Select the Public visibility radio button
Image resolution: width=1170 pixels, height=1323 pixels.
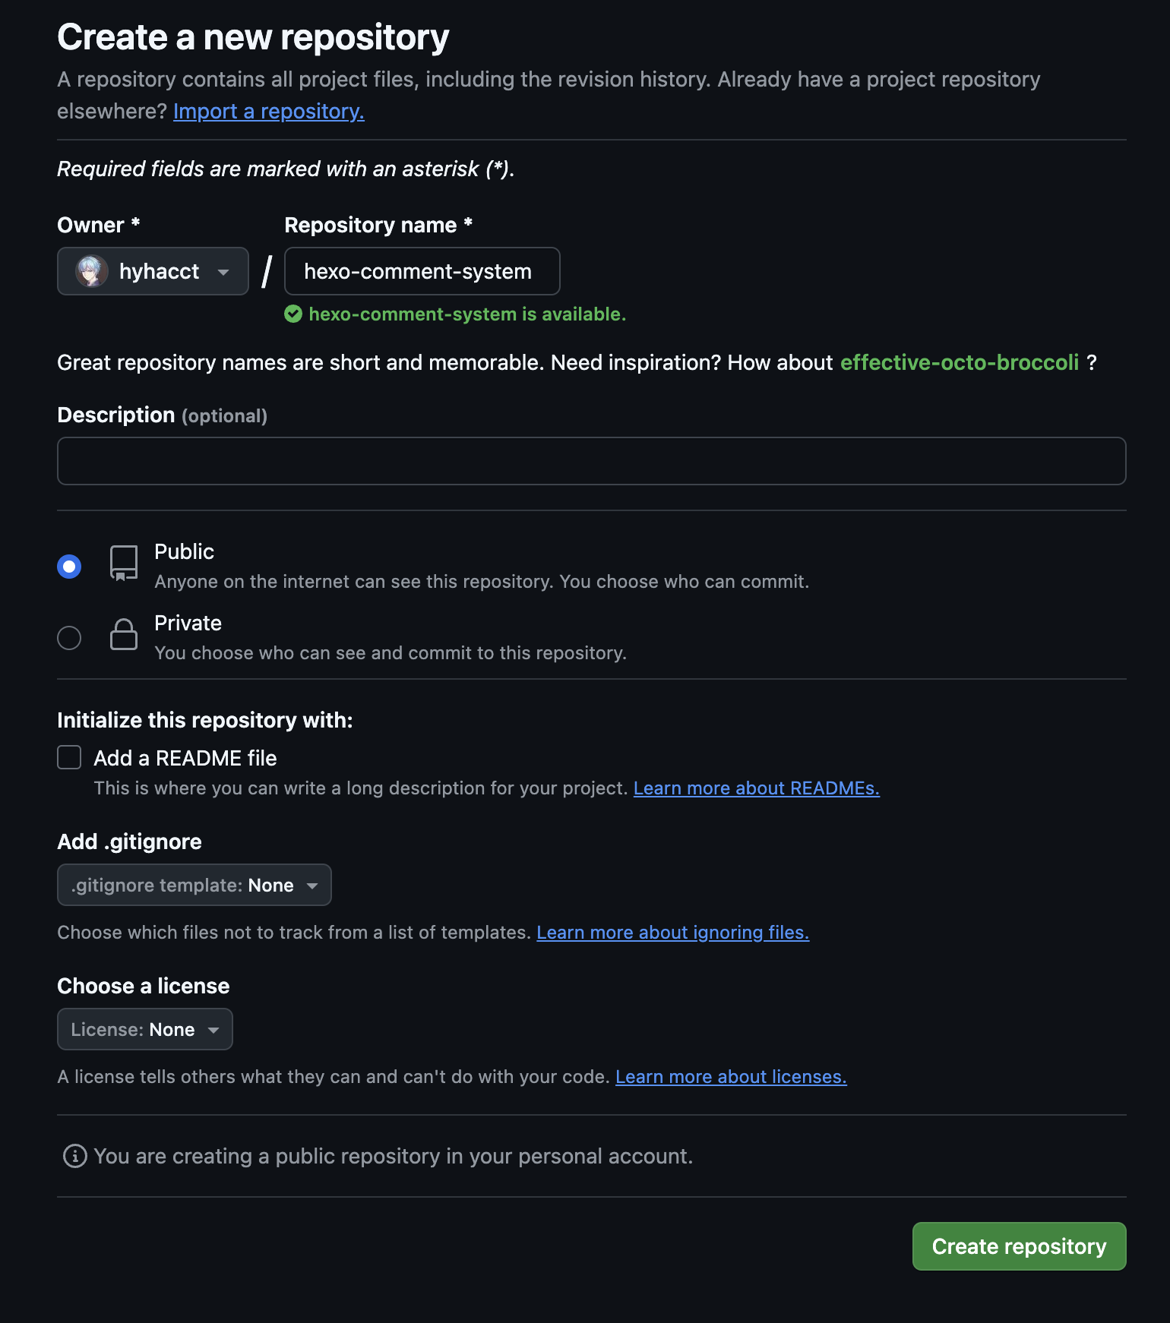click(69, 567)
